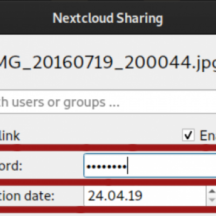
Task: Click the expiration date label text
Action: [x=27, y=195]
